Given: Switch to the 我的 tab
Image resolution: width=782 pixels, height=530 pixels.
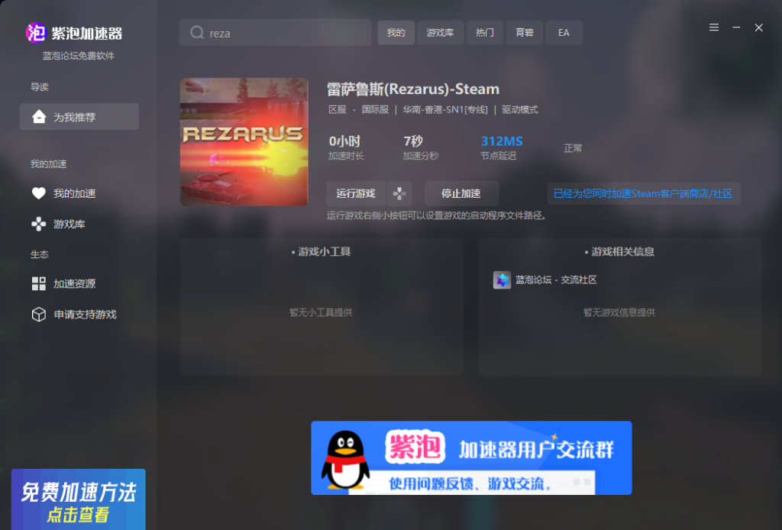Looking at the screenshot, I should (x=396, y=32).
